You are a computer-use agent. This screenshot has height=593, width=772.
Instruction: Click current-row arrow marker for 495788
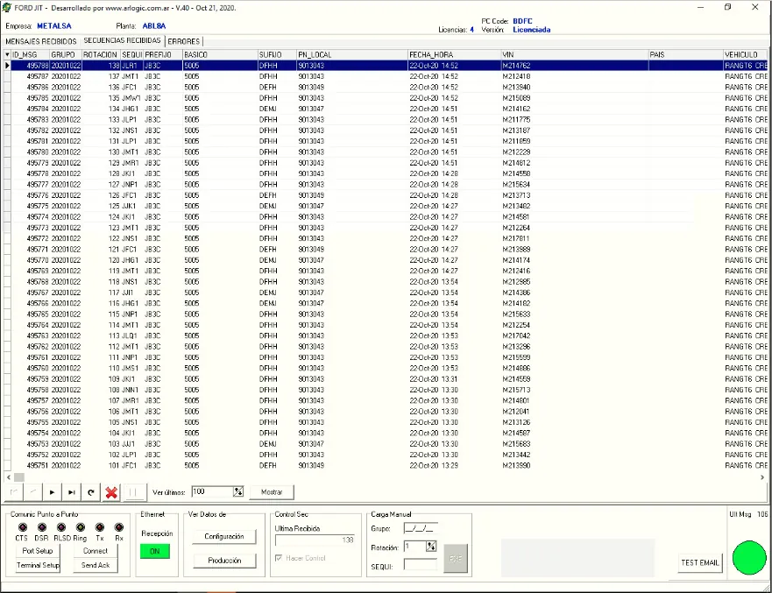click(7, 66)
